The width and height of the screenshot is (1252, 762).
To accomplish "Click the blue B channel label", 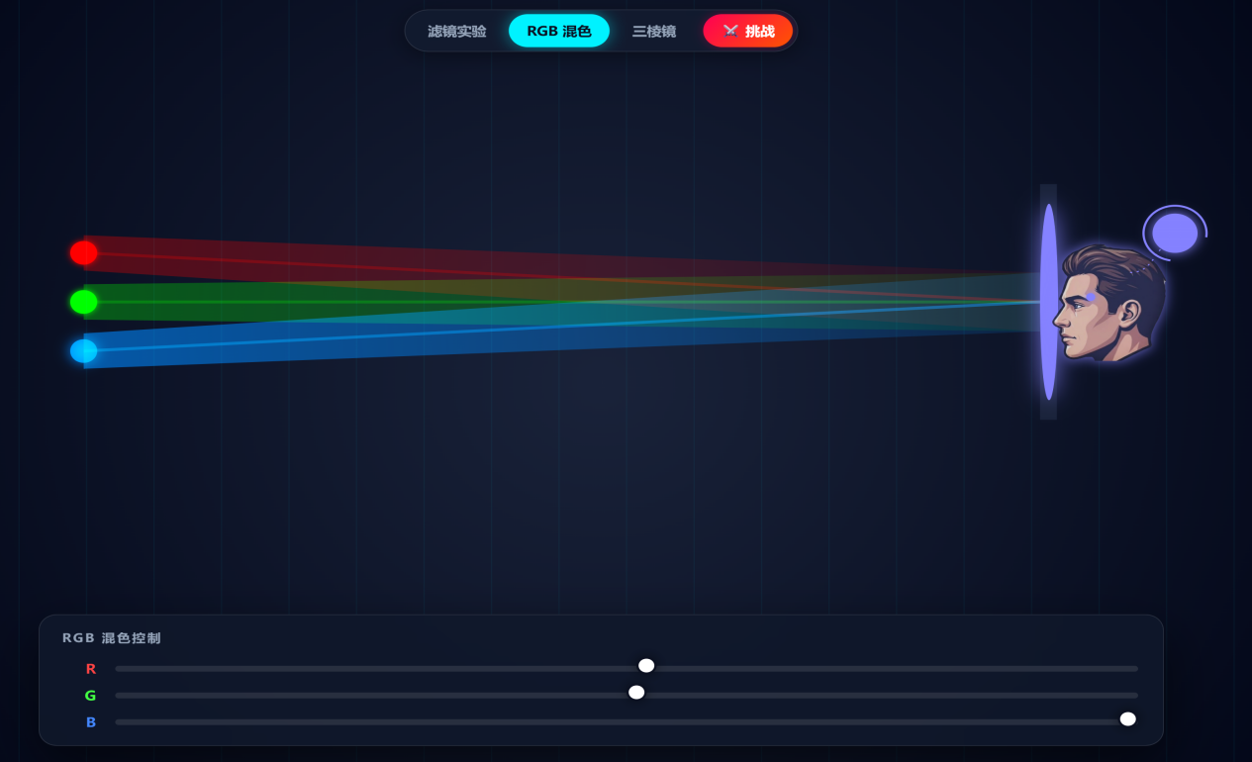I will click(x=91, y=722).
